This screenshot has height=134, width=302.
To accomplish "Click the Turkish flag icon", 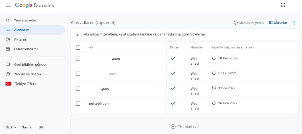I will pyautogui.click(x=8, y=84).
